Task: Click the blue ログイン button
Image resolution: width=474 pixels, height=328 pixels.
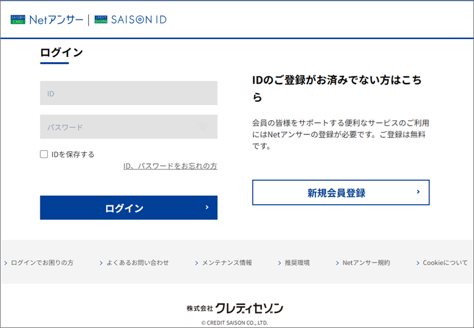Action: click(129, 208)
